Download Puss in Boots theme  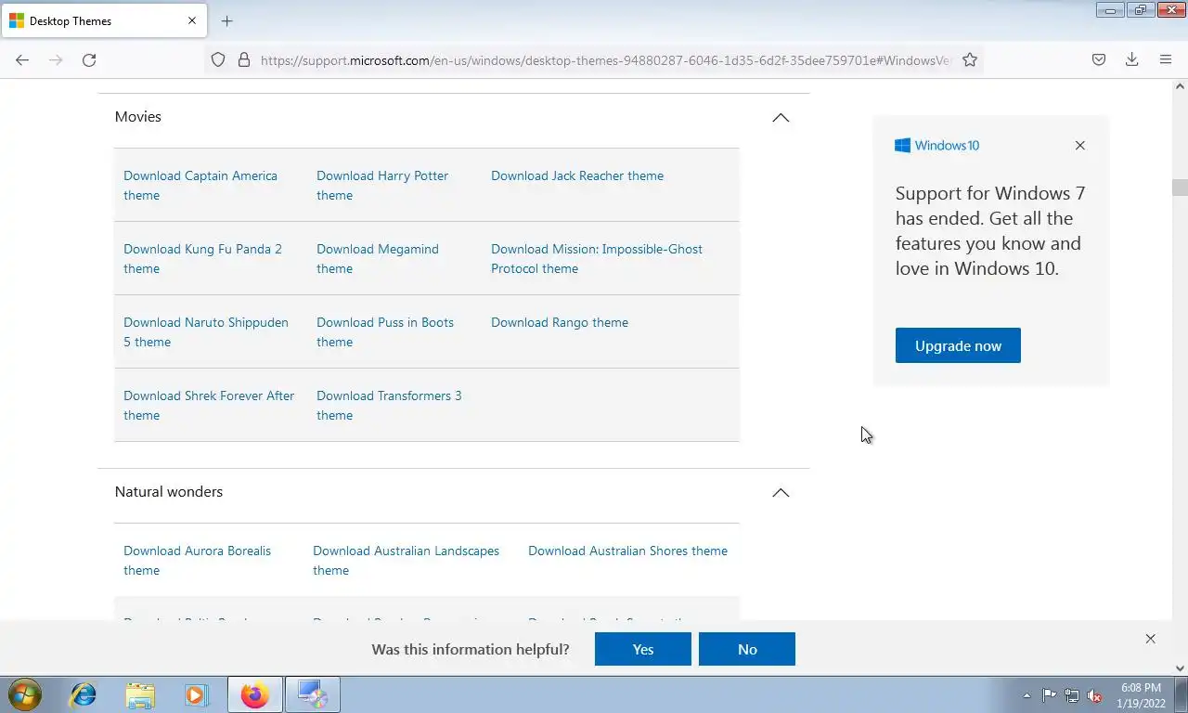pos(385,331)
